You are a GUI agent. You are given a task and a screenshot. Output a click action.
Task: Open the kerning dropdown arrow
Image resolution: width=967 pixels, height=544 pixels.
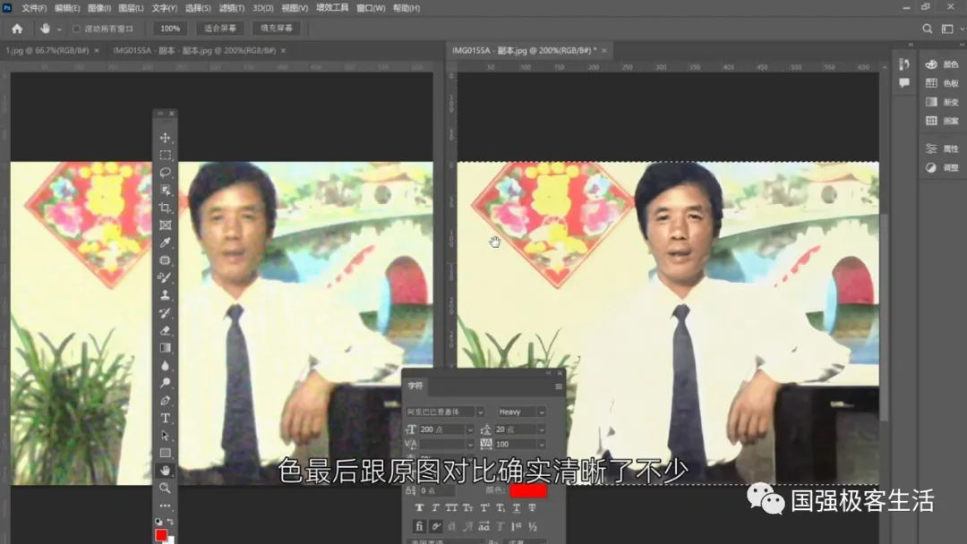point(469,444)
